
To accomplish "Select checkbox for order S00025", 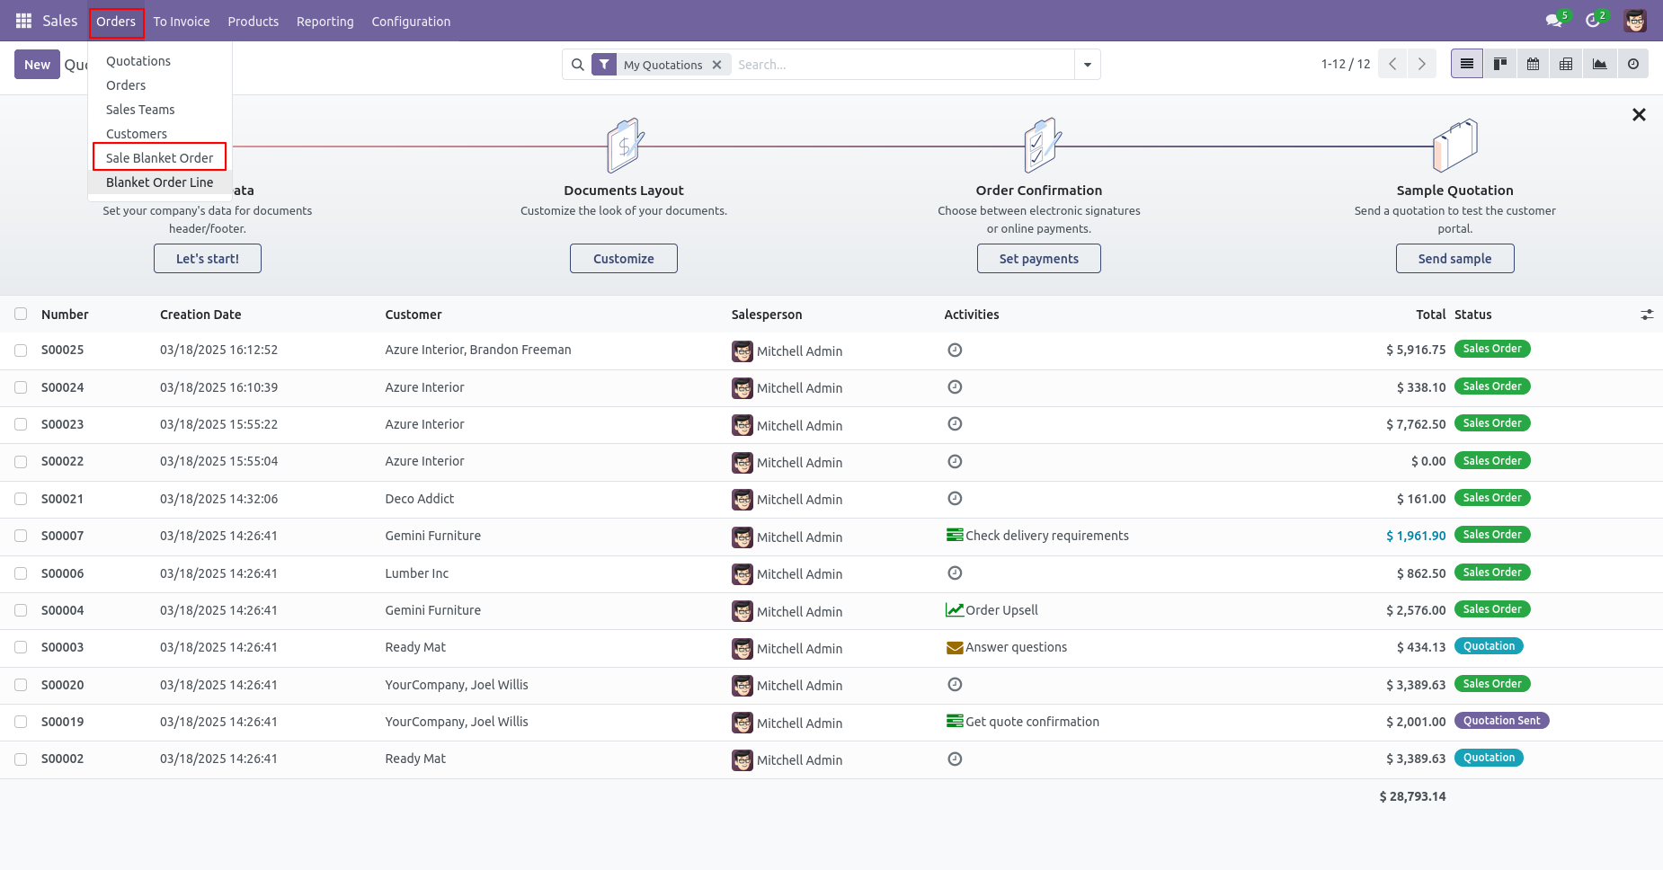I will tap(21, 351).
